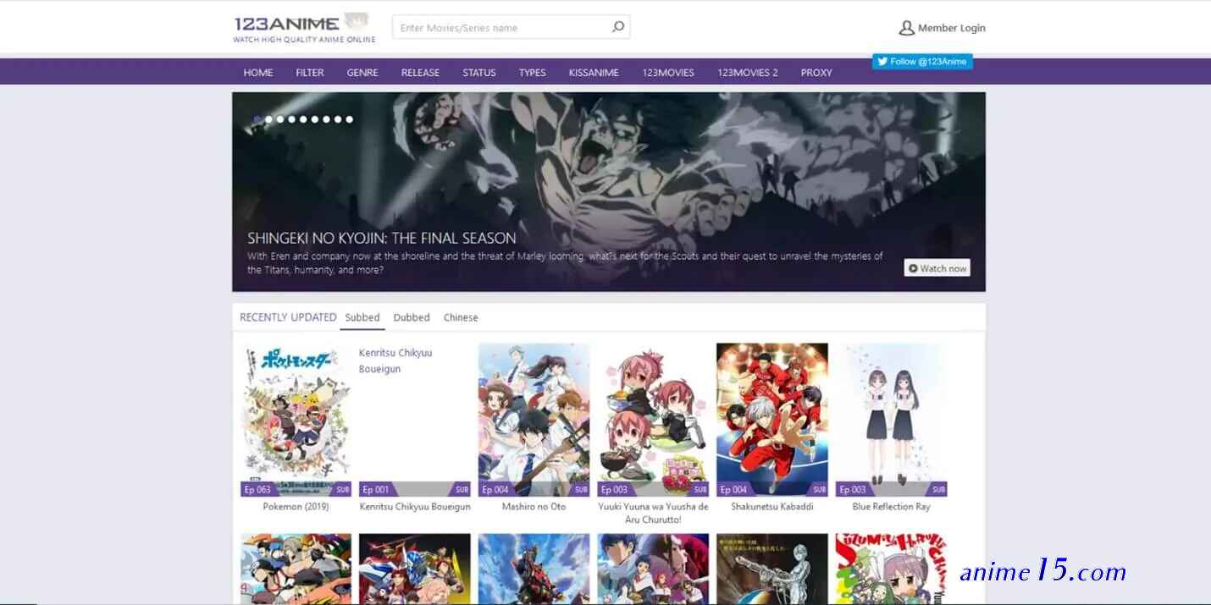Click the Attack on Titan banner image
Viewport: 1211px width, 605px height.
[609, 192]
